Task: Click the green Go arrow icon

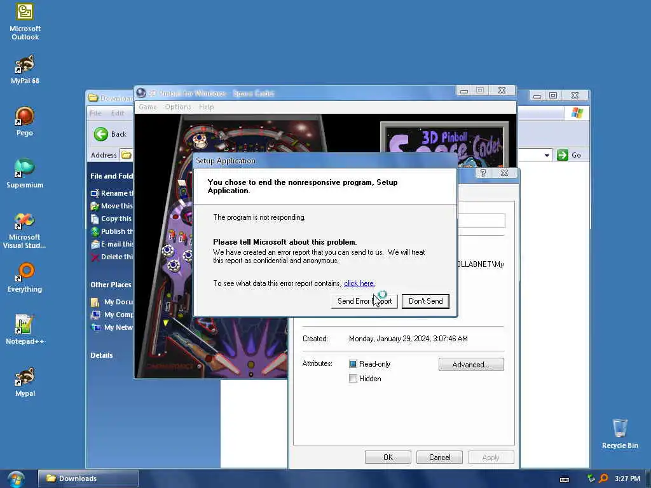Action: [562, 155]
